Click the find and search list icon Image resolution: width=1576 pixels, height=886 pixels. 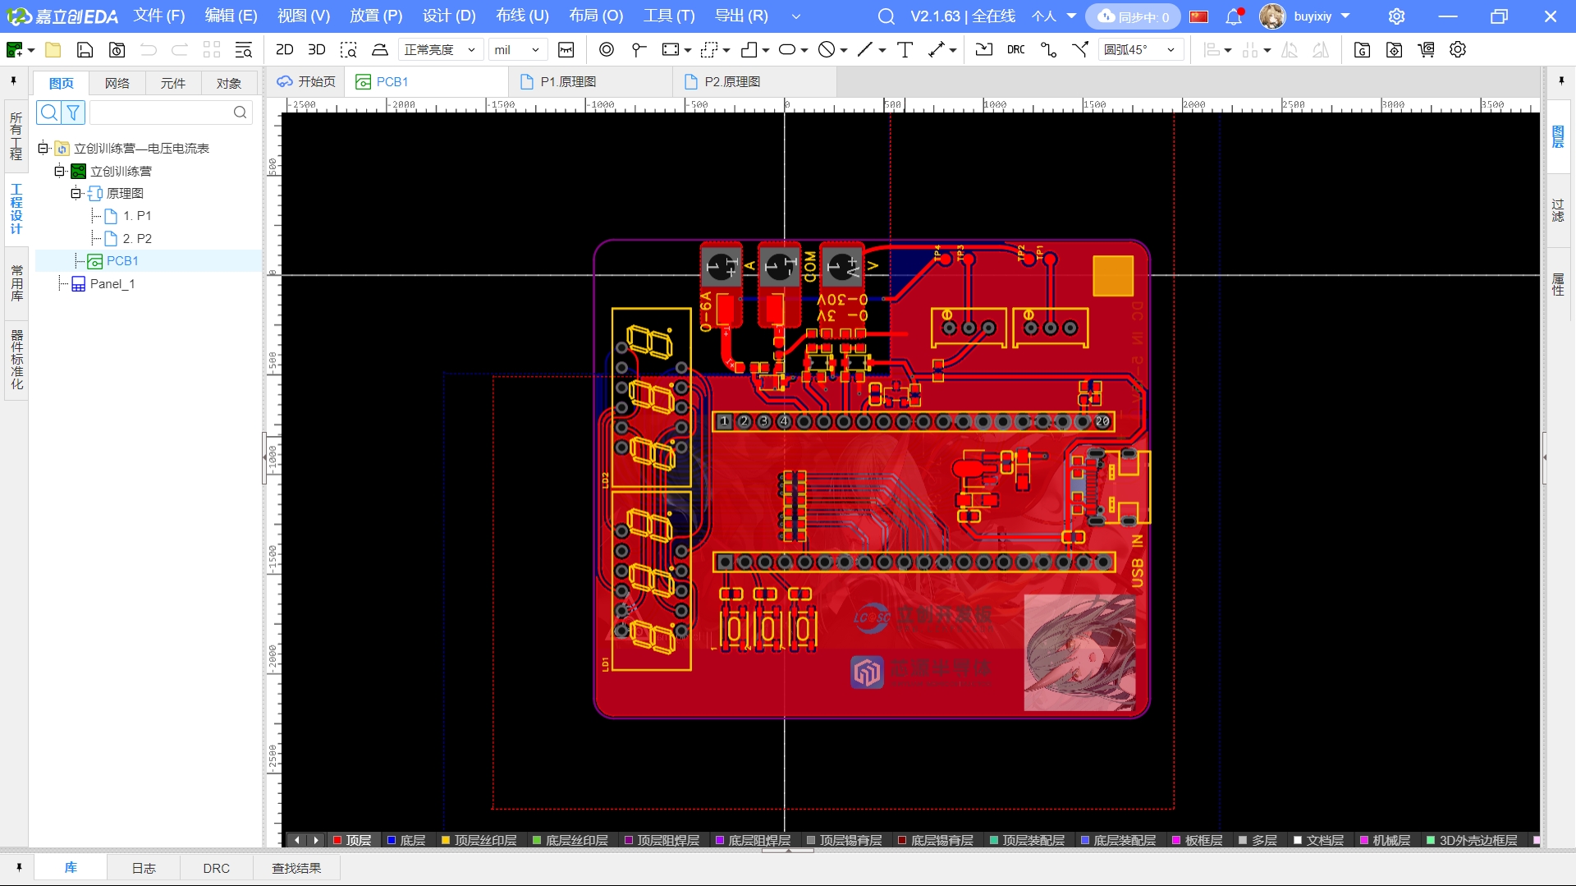[x=244, y=50]
